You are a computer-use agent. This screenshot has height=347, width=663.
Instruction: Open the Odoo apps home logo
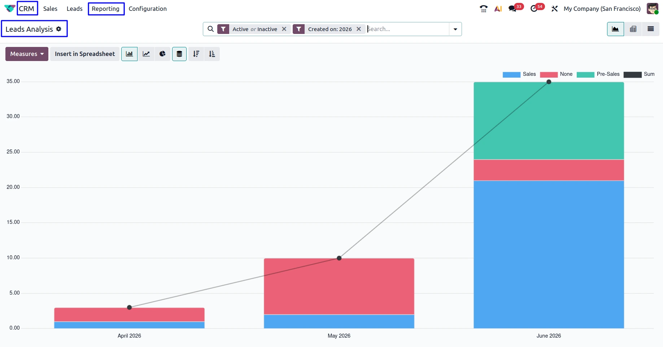[x=9, y=8]
